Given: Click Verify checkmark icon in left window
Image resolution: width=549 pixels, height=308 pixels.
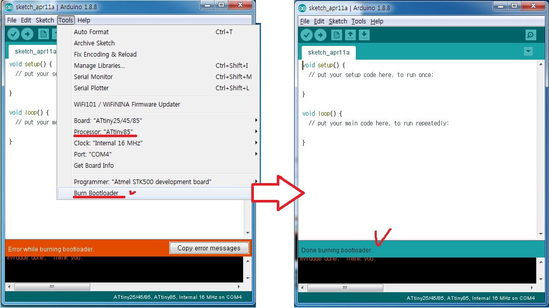Looking at the screenshot, I should click(13, 34).
